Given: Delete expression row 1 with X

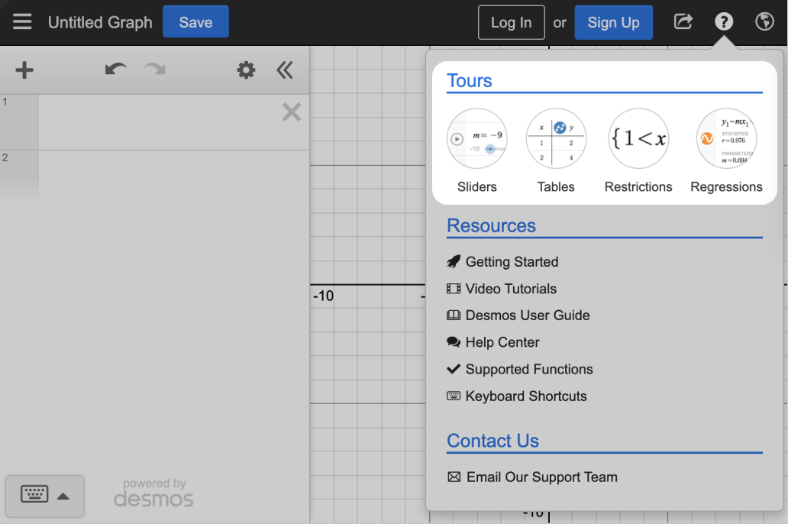Looking at the screenshot, I should click(291, 113).
